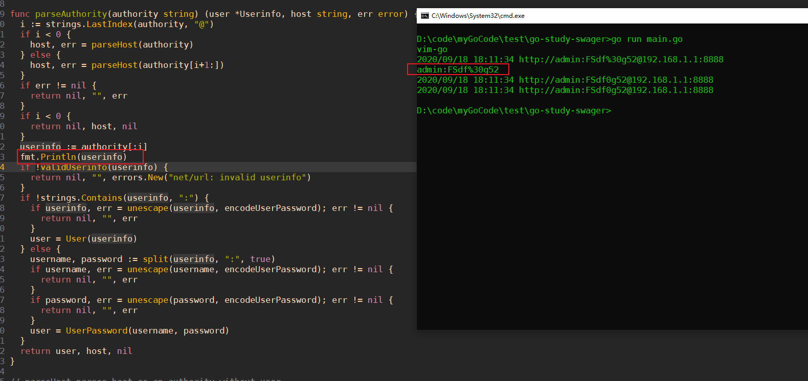Click the strings.LastIndex(authority, "@") line
The image size is (808, 381).
point(117,24)
